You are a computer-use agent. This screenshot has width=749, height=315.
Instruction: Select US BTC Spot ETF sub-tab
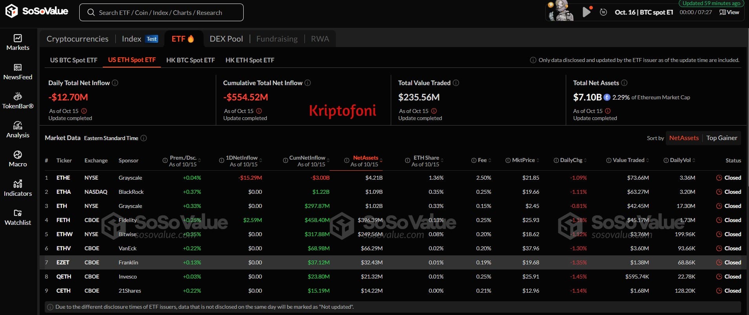(x=74, y=60)
